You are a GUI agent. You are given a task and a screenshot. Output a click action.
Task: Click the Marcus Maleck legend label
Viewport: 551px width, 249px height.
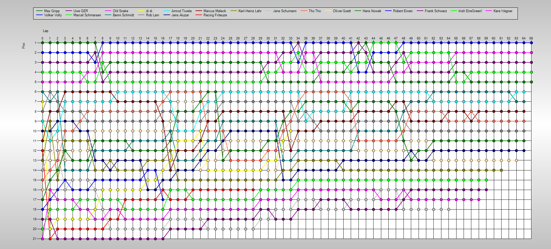[215, 11]
